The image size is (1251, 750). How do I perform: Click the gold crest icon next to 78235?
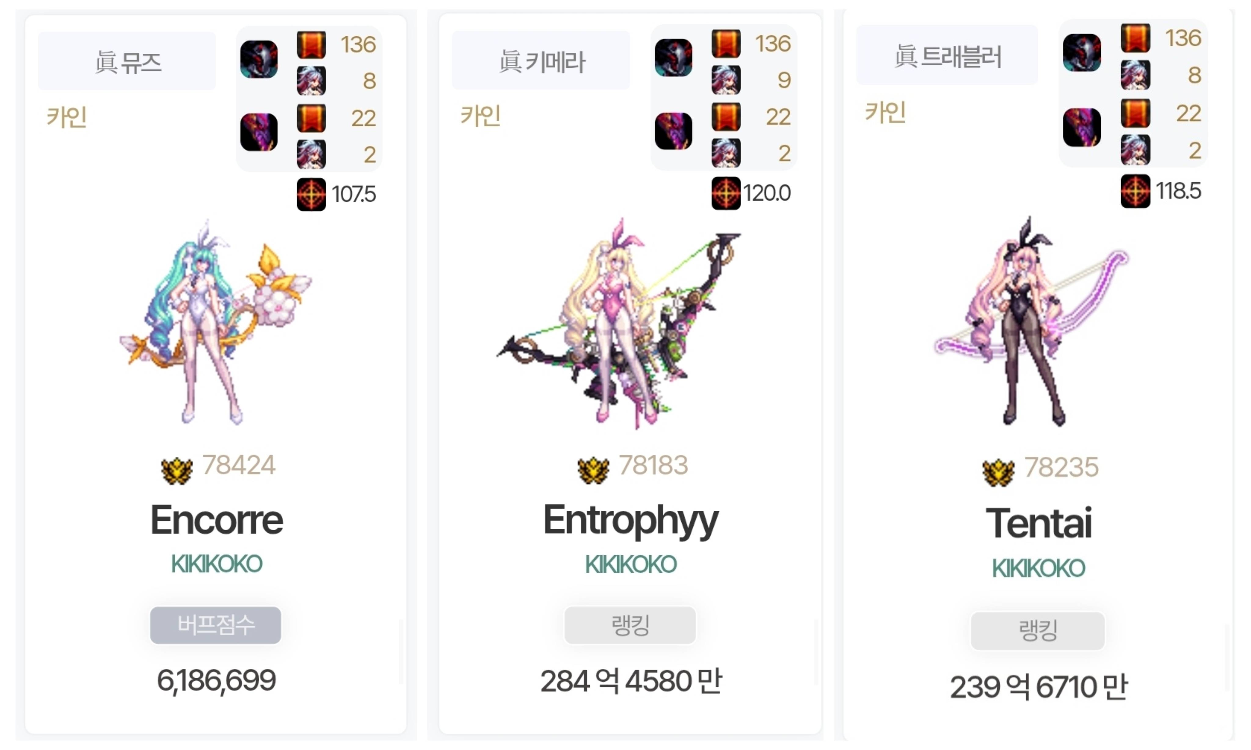(998, 473)
